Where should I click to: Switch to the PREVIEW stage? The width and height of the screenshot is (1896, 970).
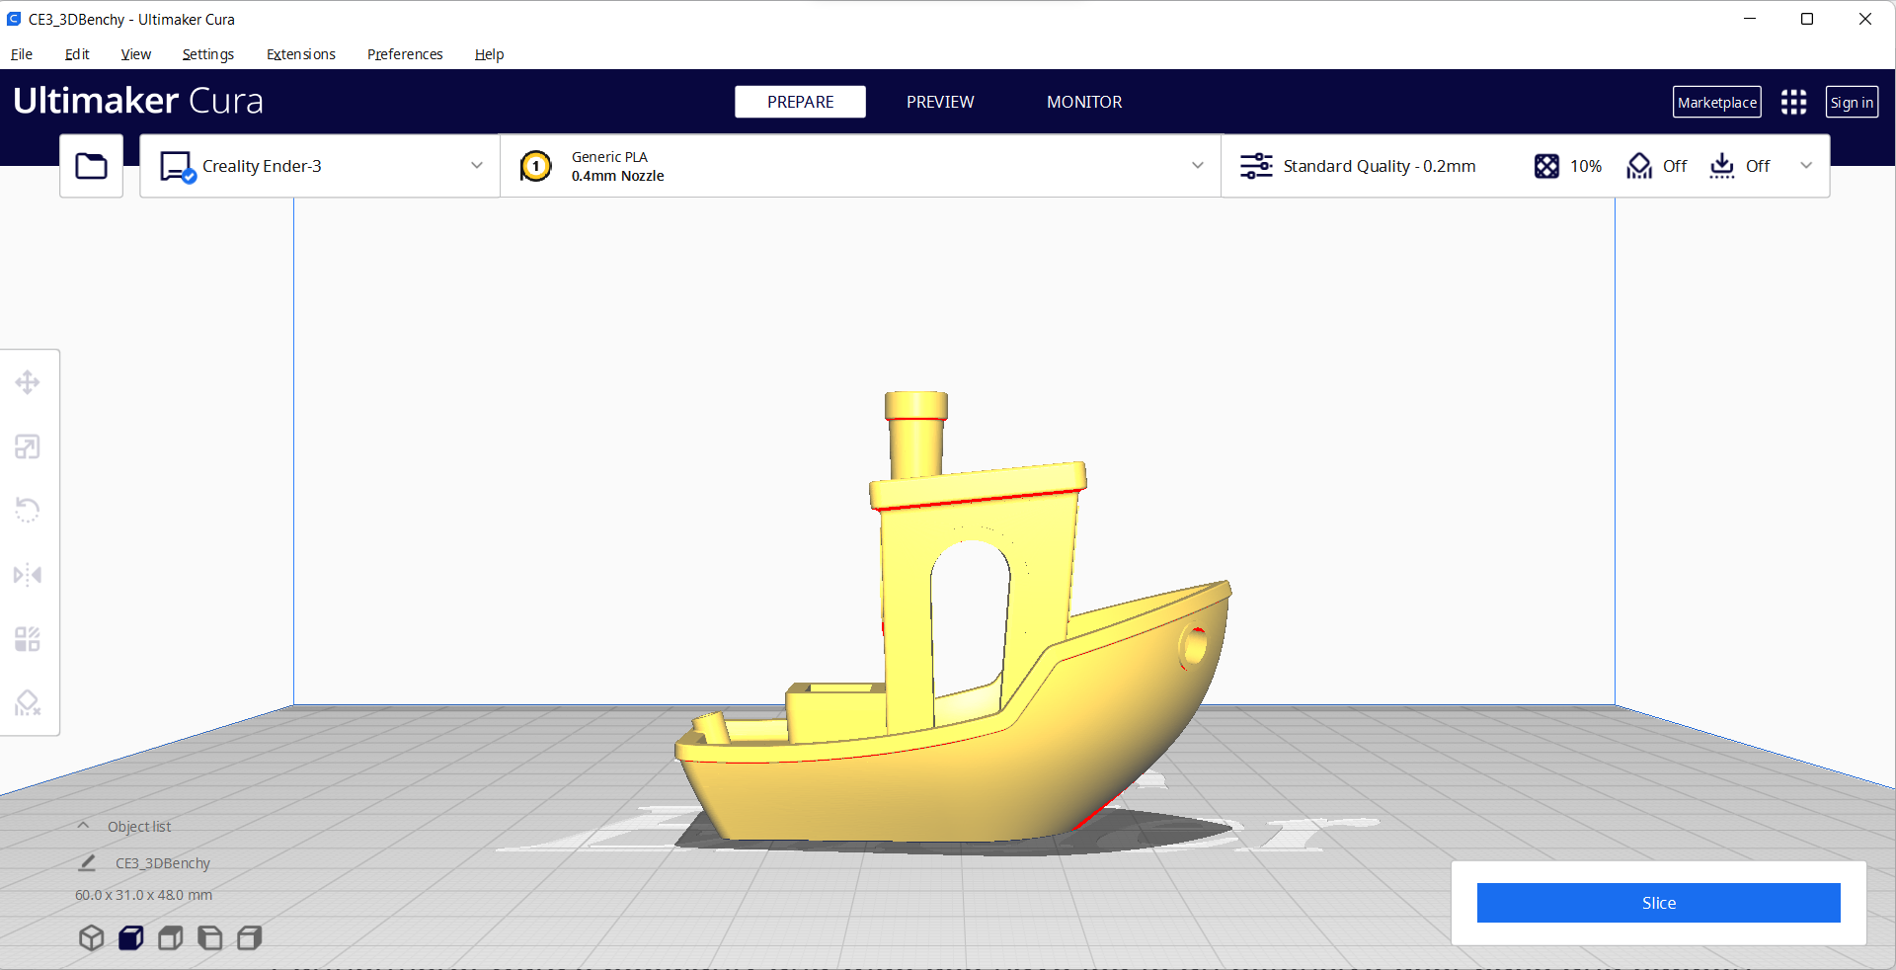coord(940,102)
